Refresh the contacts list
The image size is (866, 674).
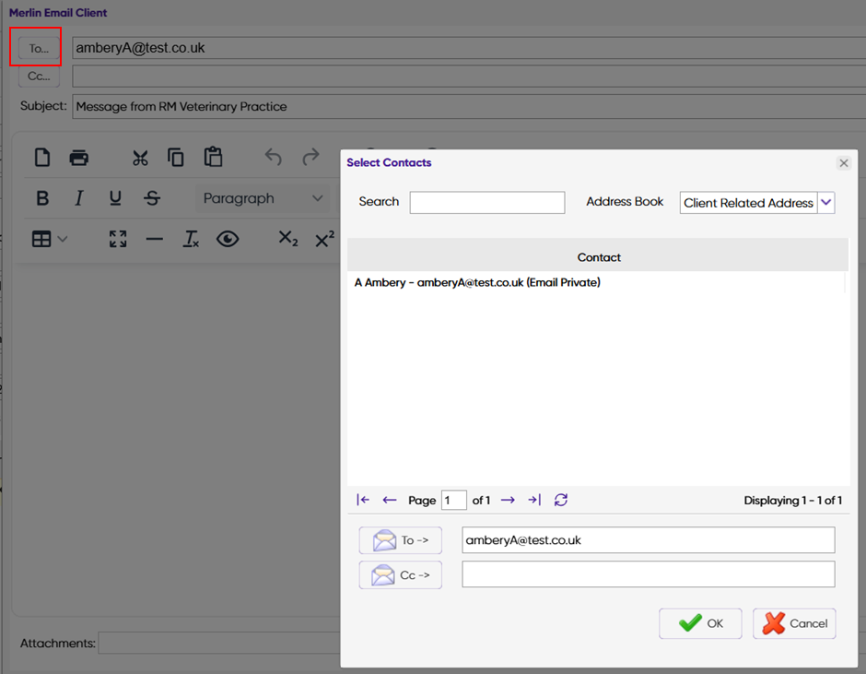[x=560, y=500]
